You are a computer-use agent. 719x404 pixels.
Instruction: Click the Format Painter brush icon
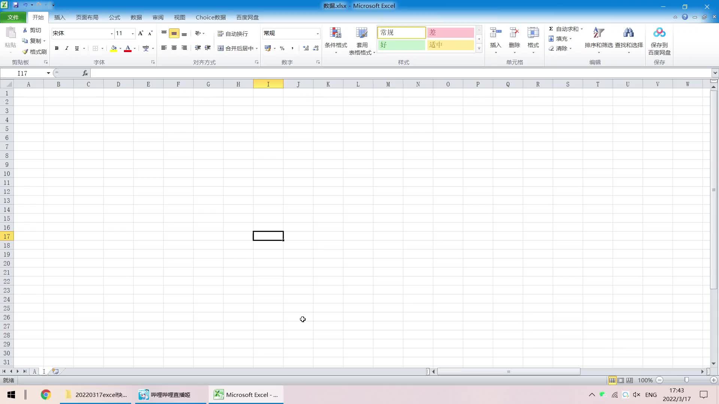25,52
